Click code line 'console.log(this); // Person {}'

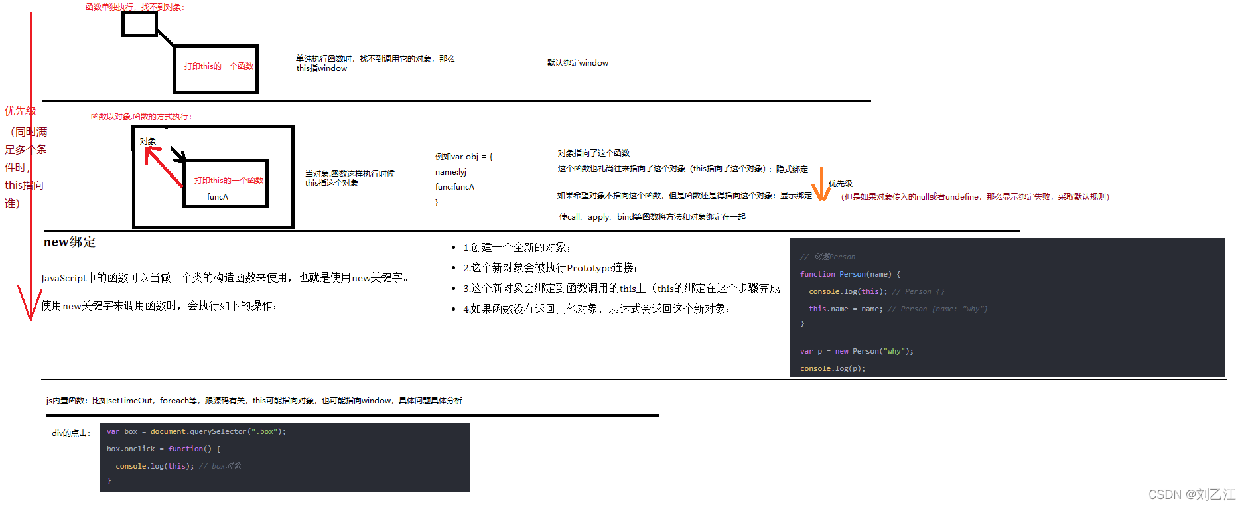click(876, 292)
